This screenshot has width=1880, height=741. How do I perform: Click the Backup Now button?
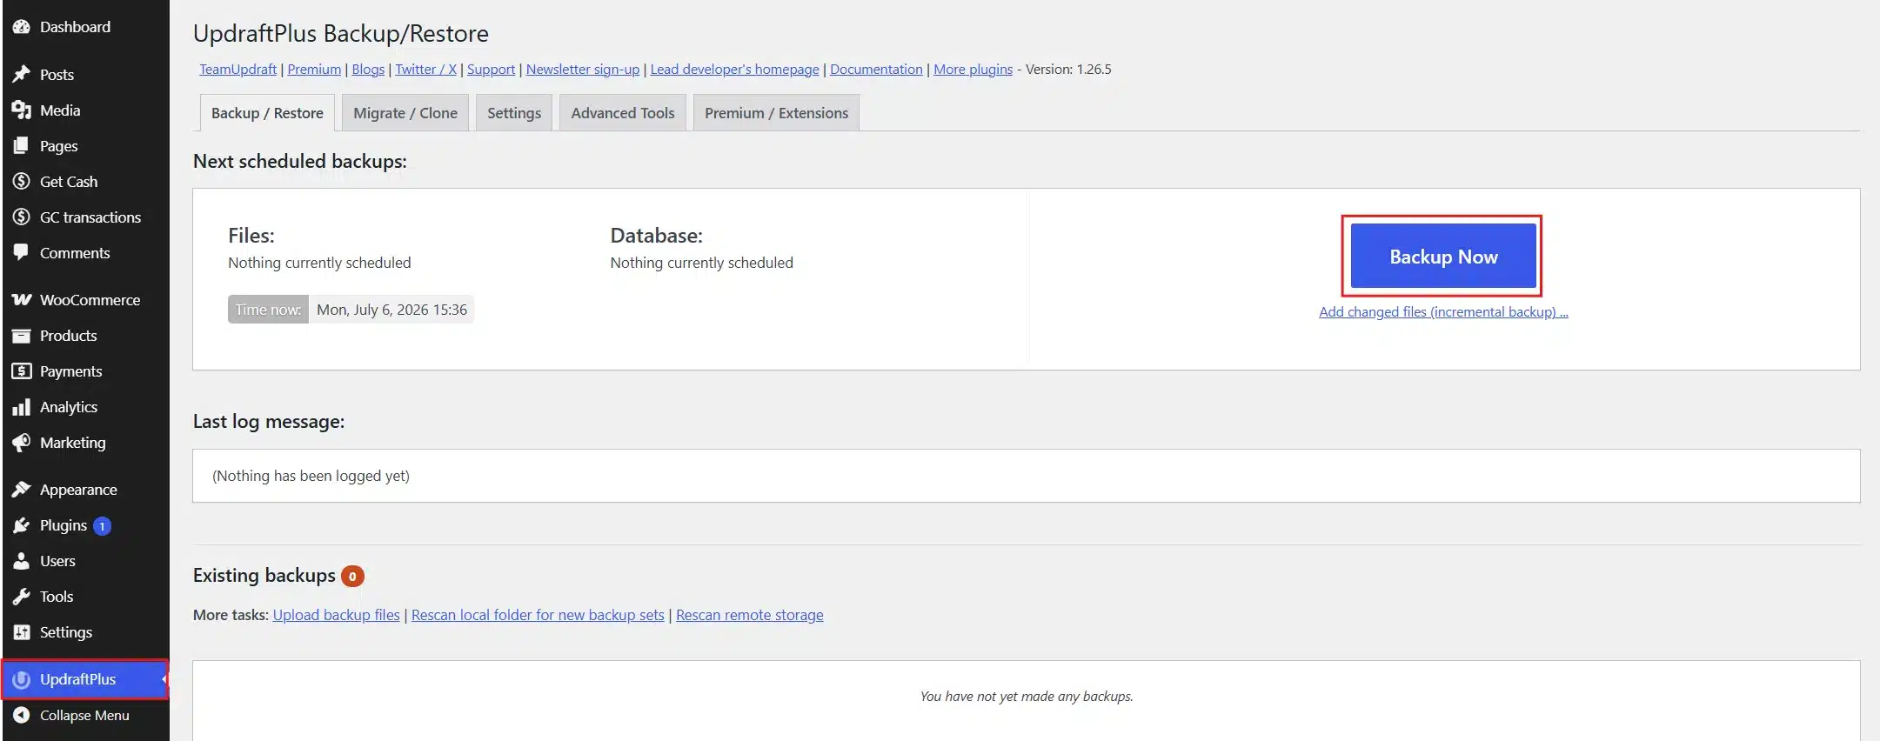[x=1443, y=256]
